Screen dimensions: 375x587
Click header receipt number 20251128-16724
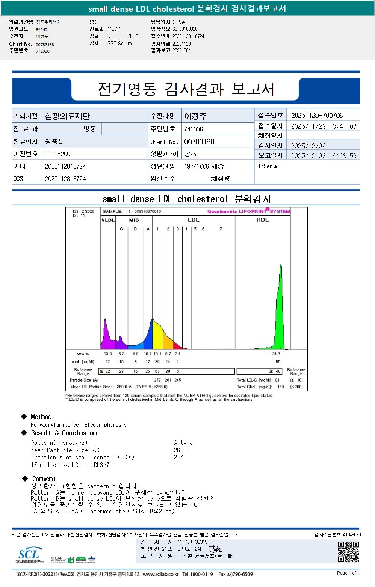(x=188, y=36)
